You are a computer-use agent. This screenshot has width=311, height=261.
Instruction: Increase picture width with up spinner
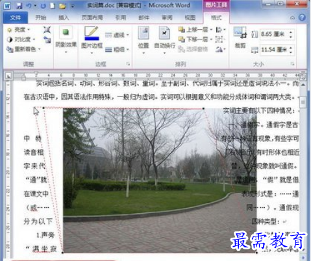coord(291,48)
